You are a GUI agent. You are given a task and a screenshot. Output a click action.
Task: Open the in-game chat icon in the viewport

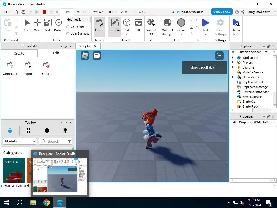[x=97, y=56]
